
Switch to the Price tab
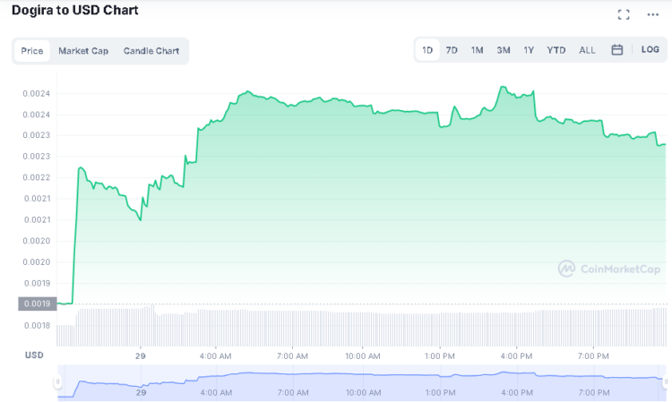click(x=32, y=51)
